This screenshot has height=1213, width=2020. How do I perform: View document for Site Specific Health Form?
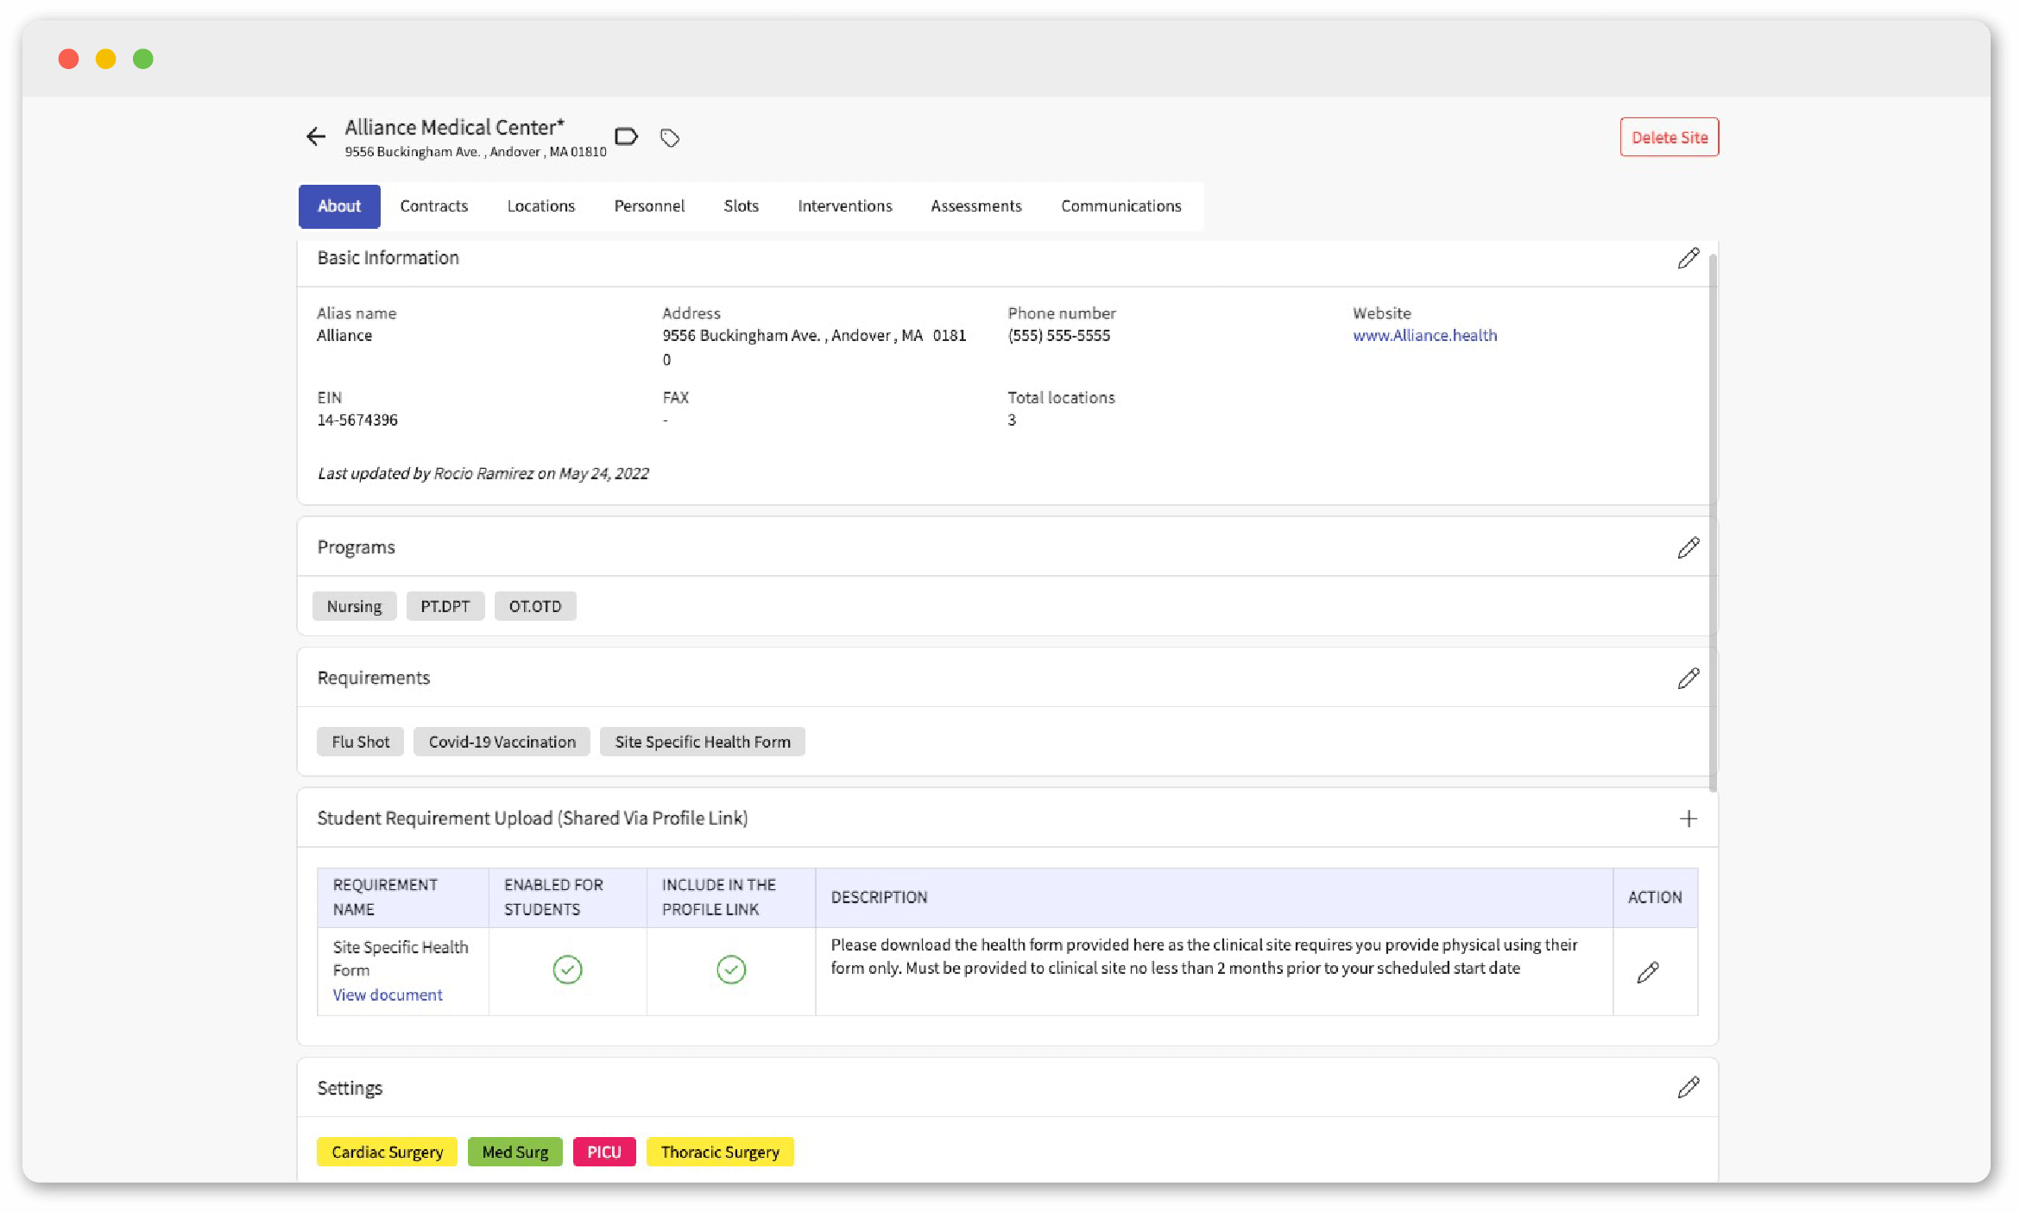tap(387, 995)
